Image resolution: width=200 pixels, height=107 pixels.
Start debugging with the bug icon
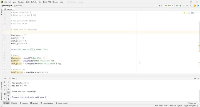(x=180, y=6)
